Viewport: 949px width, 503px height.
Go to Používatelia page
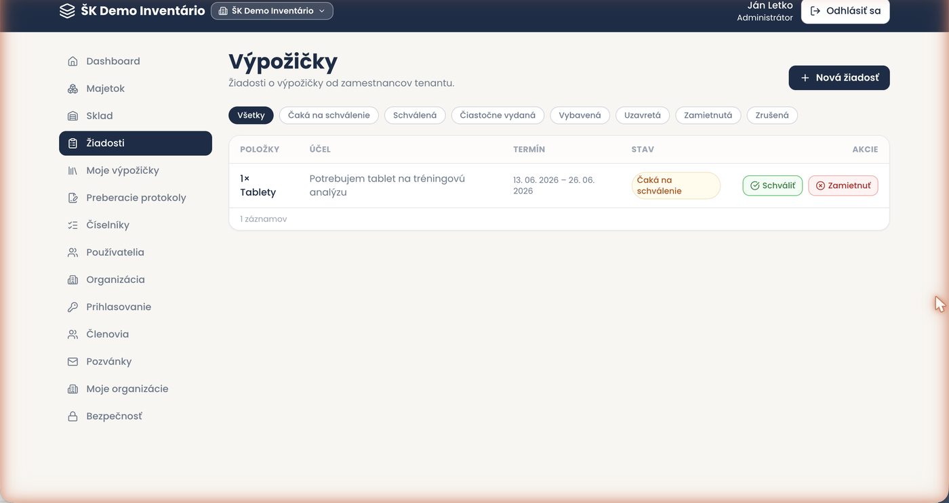(x=136, y=253)
